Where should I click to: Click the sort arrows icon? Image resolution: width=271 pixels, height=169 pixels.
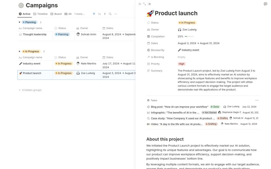coord(100,14)
